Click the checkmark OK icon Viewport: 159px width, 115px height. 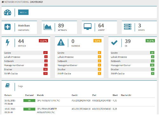click(x=114, y=43)
